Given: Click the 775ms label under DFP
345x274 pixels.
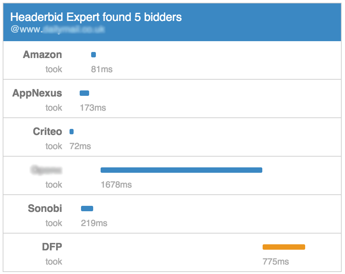Looking at the screenshot, I should [276, 262].
